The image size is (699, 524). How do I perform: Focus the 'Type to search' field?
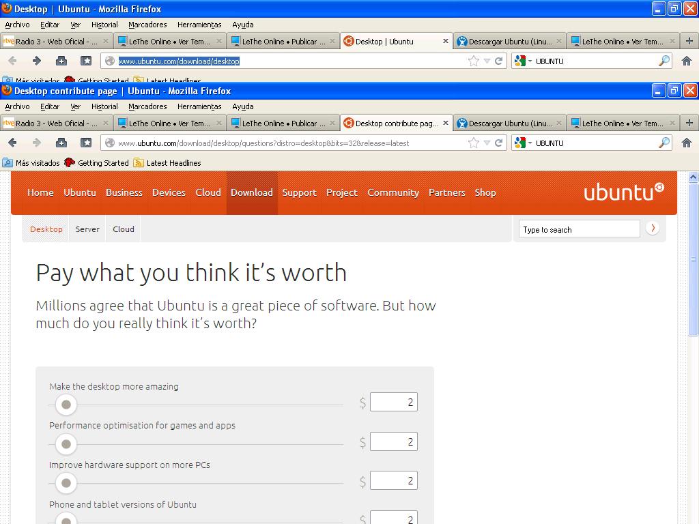(579, 229)
